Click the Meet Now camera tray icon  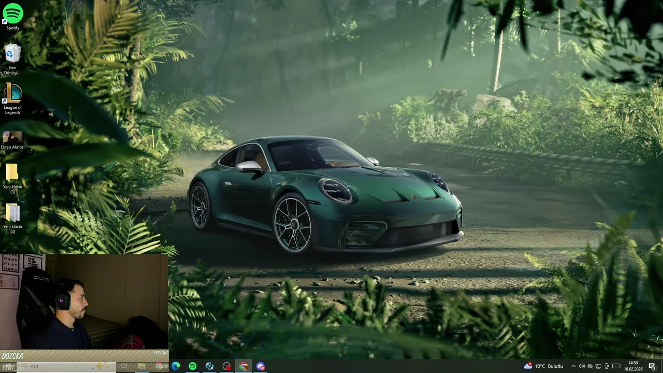pos(607,366)
